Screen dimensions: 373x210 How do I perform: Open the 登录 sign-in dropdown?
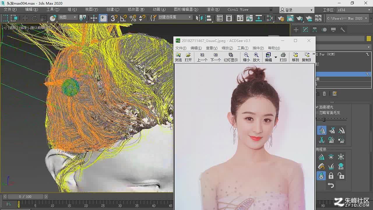pyautogui.click(x=296, y=10)
